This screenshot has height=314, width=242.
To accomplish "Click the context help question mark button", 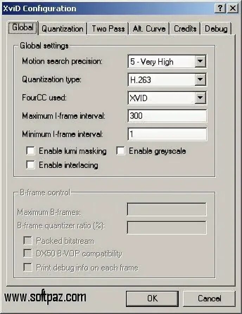I will tap(220, 8).
